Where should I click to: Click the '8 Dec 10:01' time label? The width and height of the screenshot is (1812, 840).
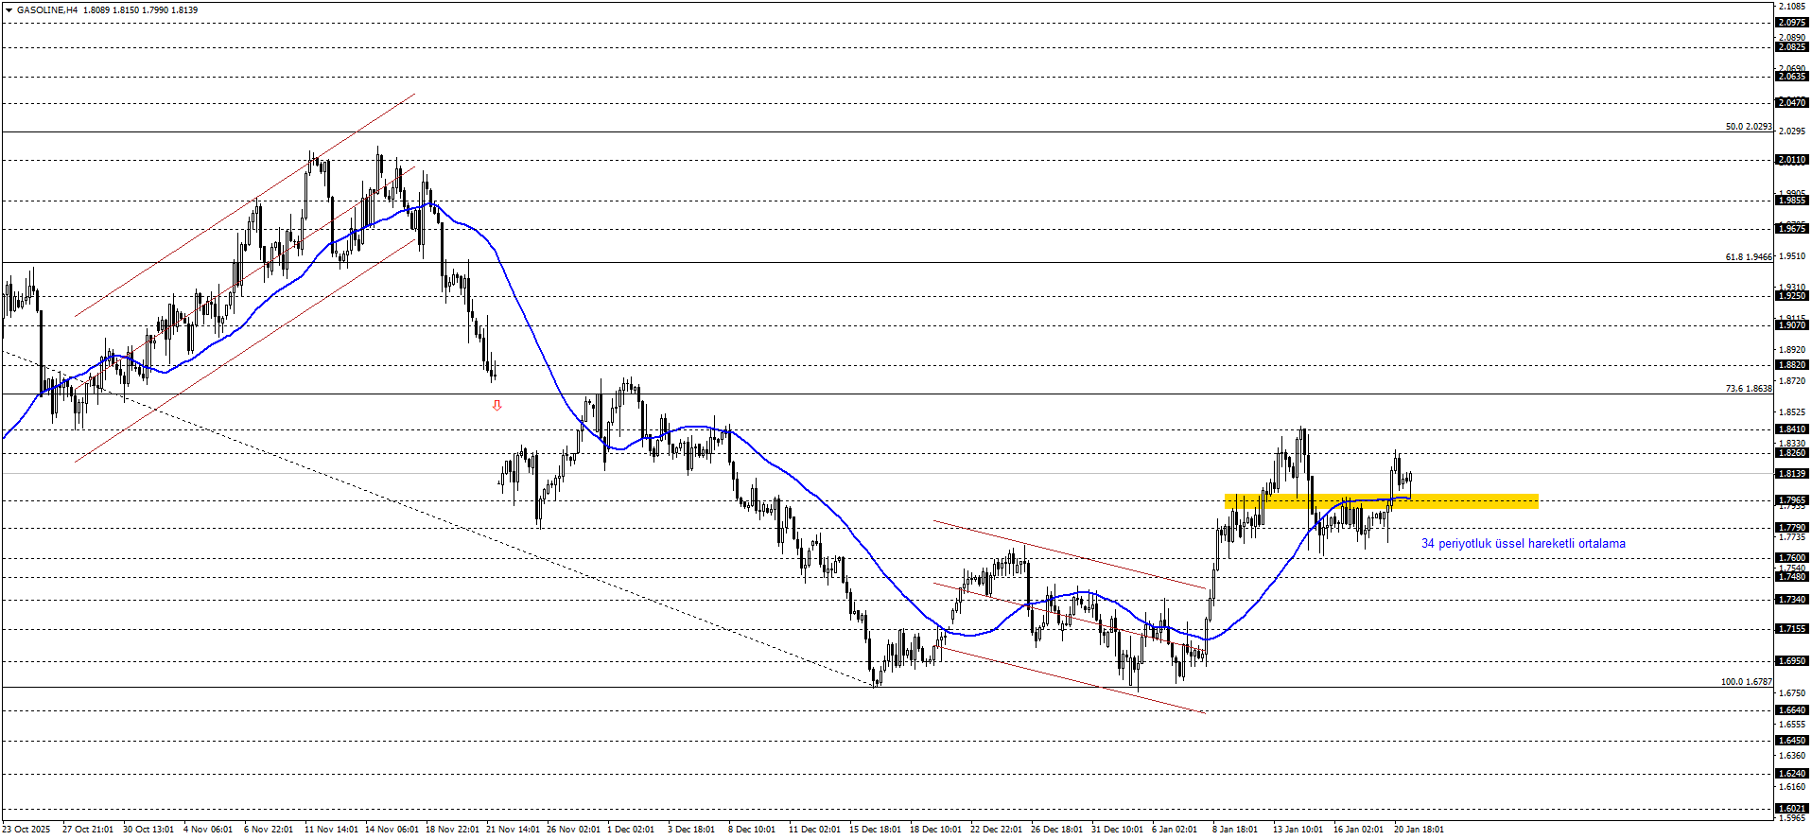click(x=752, y=830)
